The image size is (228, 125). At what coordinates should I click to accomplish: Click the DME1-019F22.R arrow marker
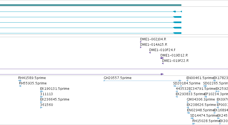163,63
